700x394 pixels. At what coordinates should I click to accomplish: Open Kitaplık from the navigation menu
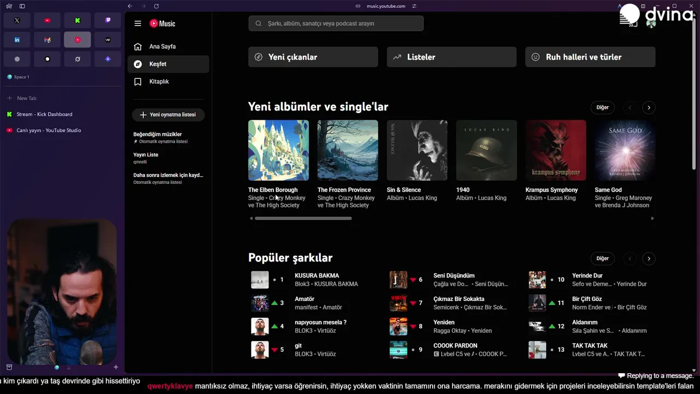pyautogui.click(x=168, y=82)
